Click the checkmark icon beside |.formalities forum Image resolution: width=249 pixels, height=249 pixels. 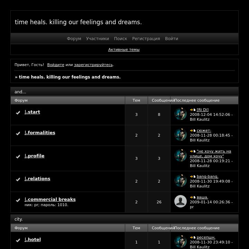coord(18,133)
